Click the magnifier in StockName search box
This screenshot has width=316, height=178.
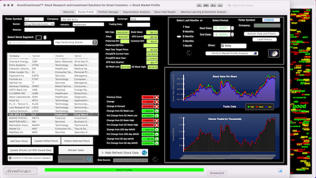tap(10, 43)
